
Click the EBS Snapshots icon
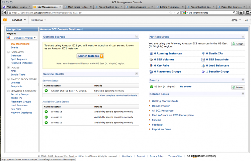(203, 59)
